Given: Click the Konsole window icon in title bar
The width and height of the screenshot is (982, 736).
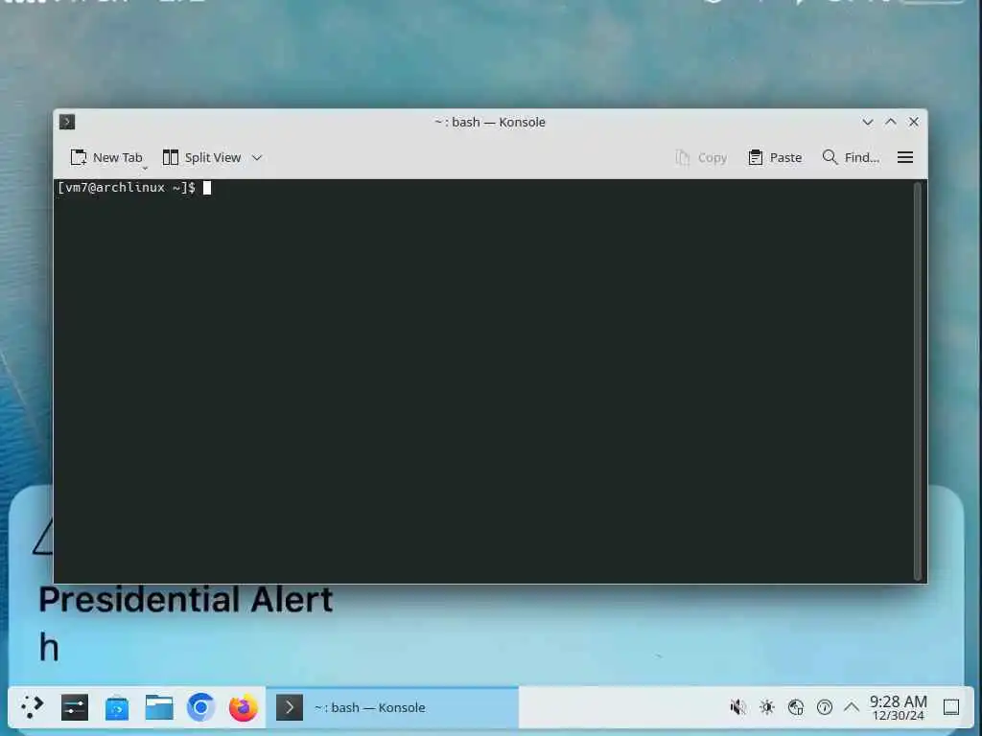Looking at the screenshot, I should (x=67, y=122).
